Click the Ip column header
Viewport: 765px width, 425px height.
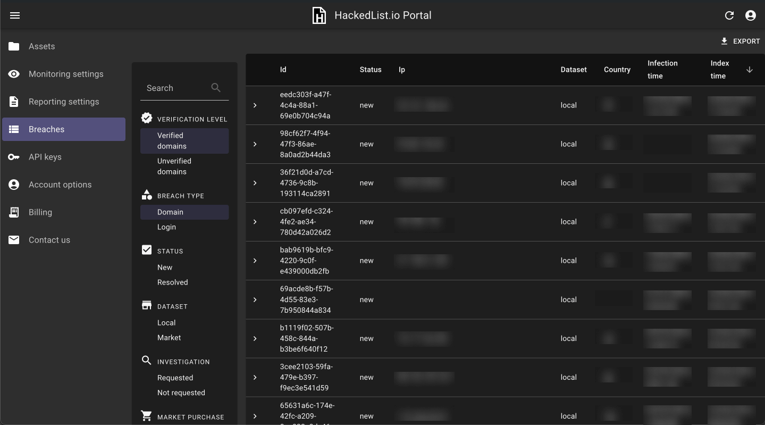coord(402,70)
